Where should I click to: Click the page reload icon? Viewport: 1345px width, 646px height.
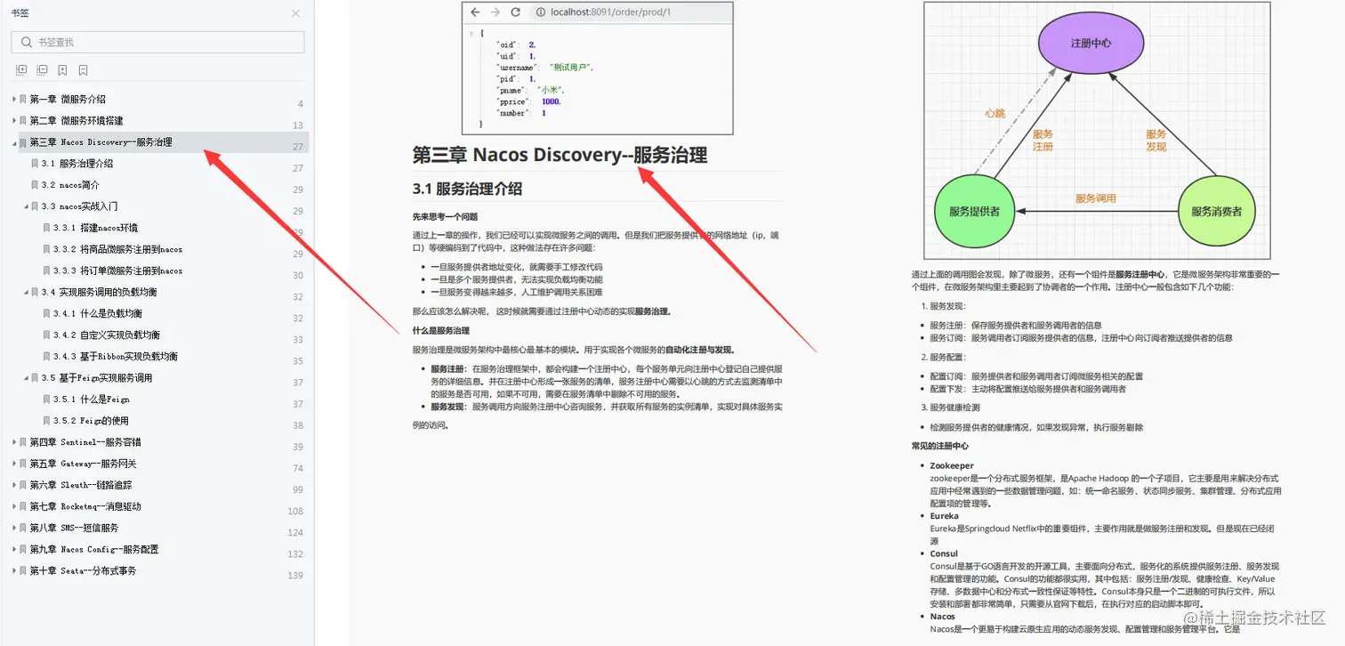[x=516, y=12]
